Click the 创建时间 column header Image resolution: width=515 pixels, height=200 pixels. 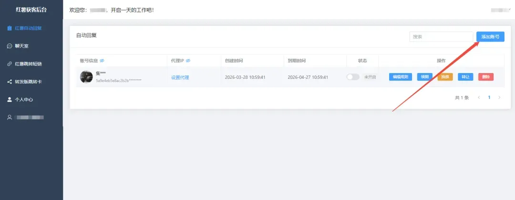pos(234,61)
